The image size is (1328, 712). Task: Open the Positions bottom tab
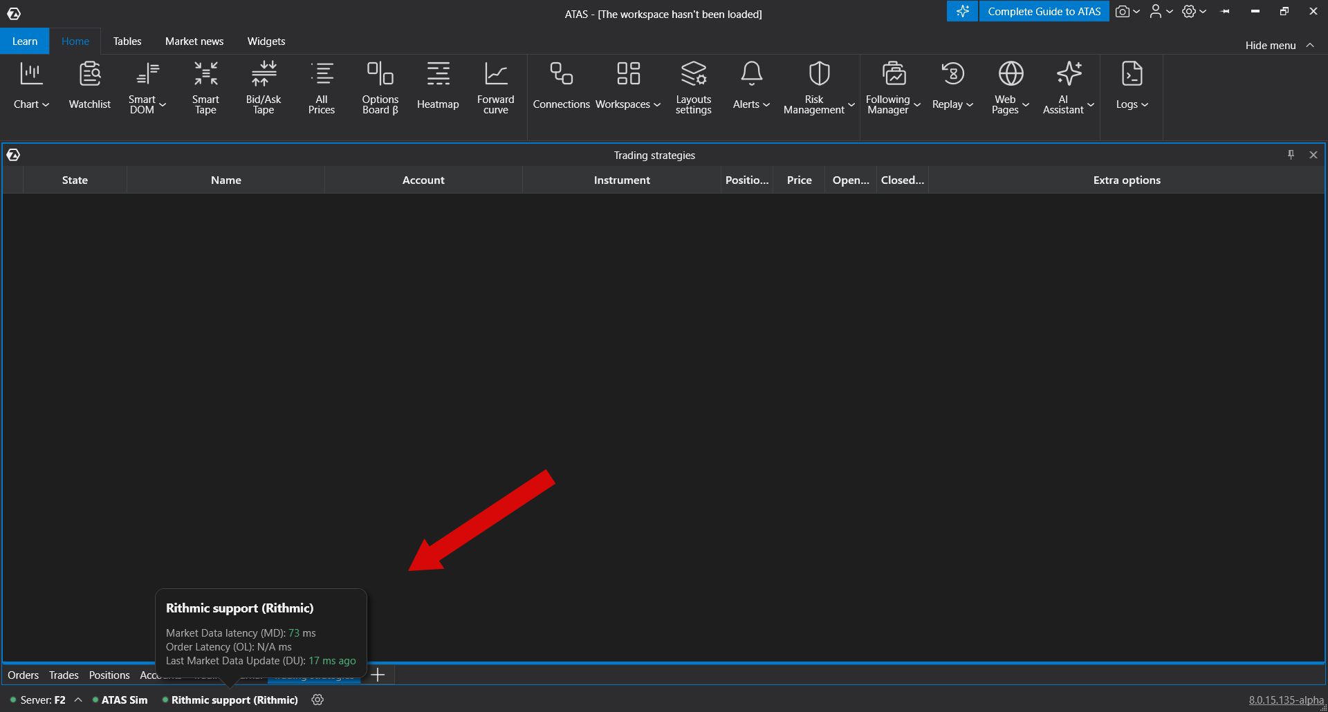[109, 675]
